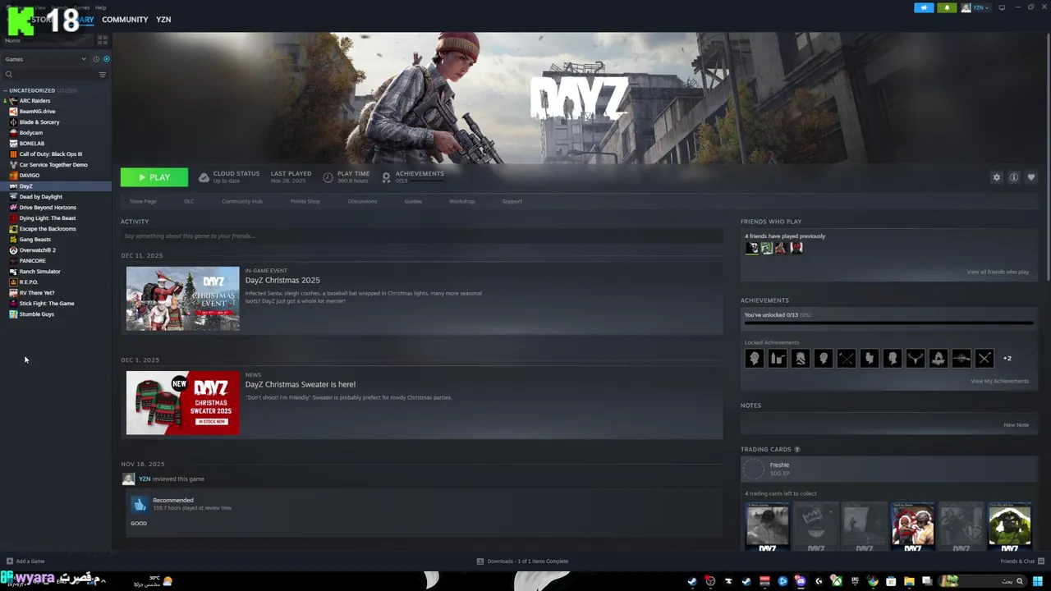Open first friend avatar in Friends Who Play
Screen dimensions: 1051x591
[752, 248]
